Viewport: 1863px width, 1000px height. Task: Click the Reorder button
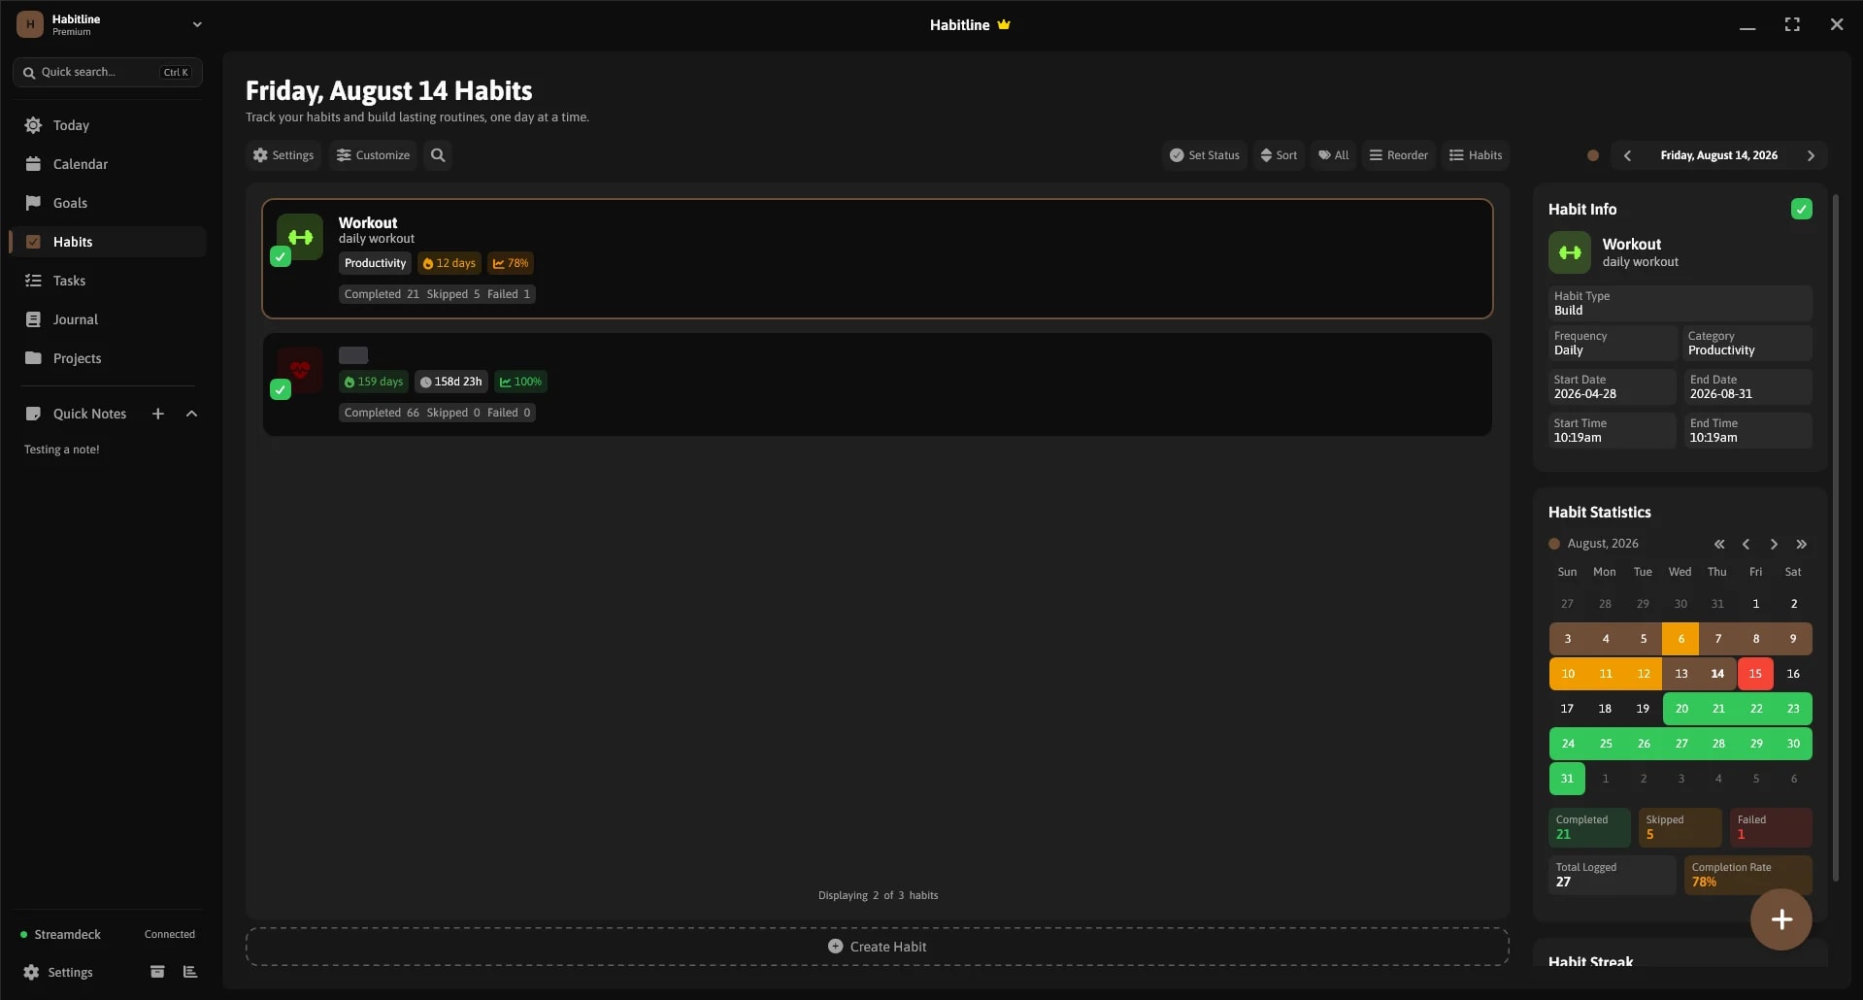pos(1399,155)
